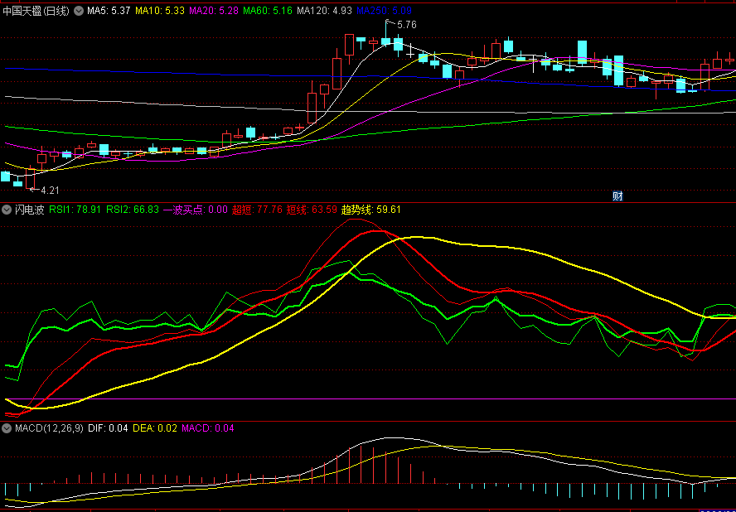Open the MACD(12,26,9) indicator dropdown arrow
Image resolution: width=736 pixels, height=512 pixels.
7,428
